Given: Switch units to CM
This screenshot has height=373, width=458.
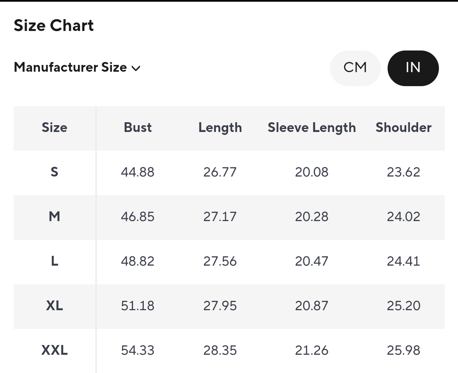Looking at the screenshot, I should click(355, 68).
